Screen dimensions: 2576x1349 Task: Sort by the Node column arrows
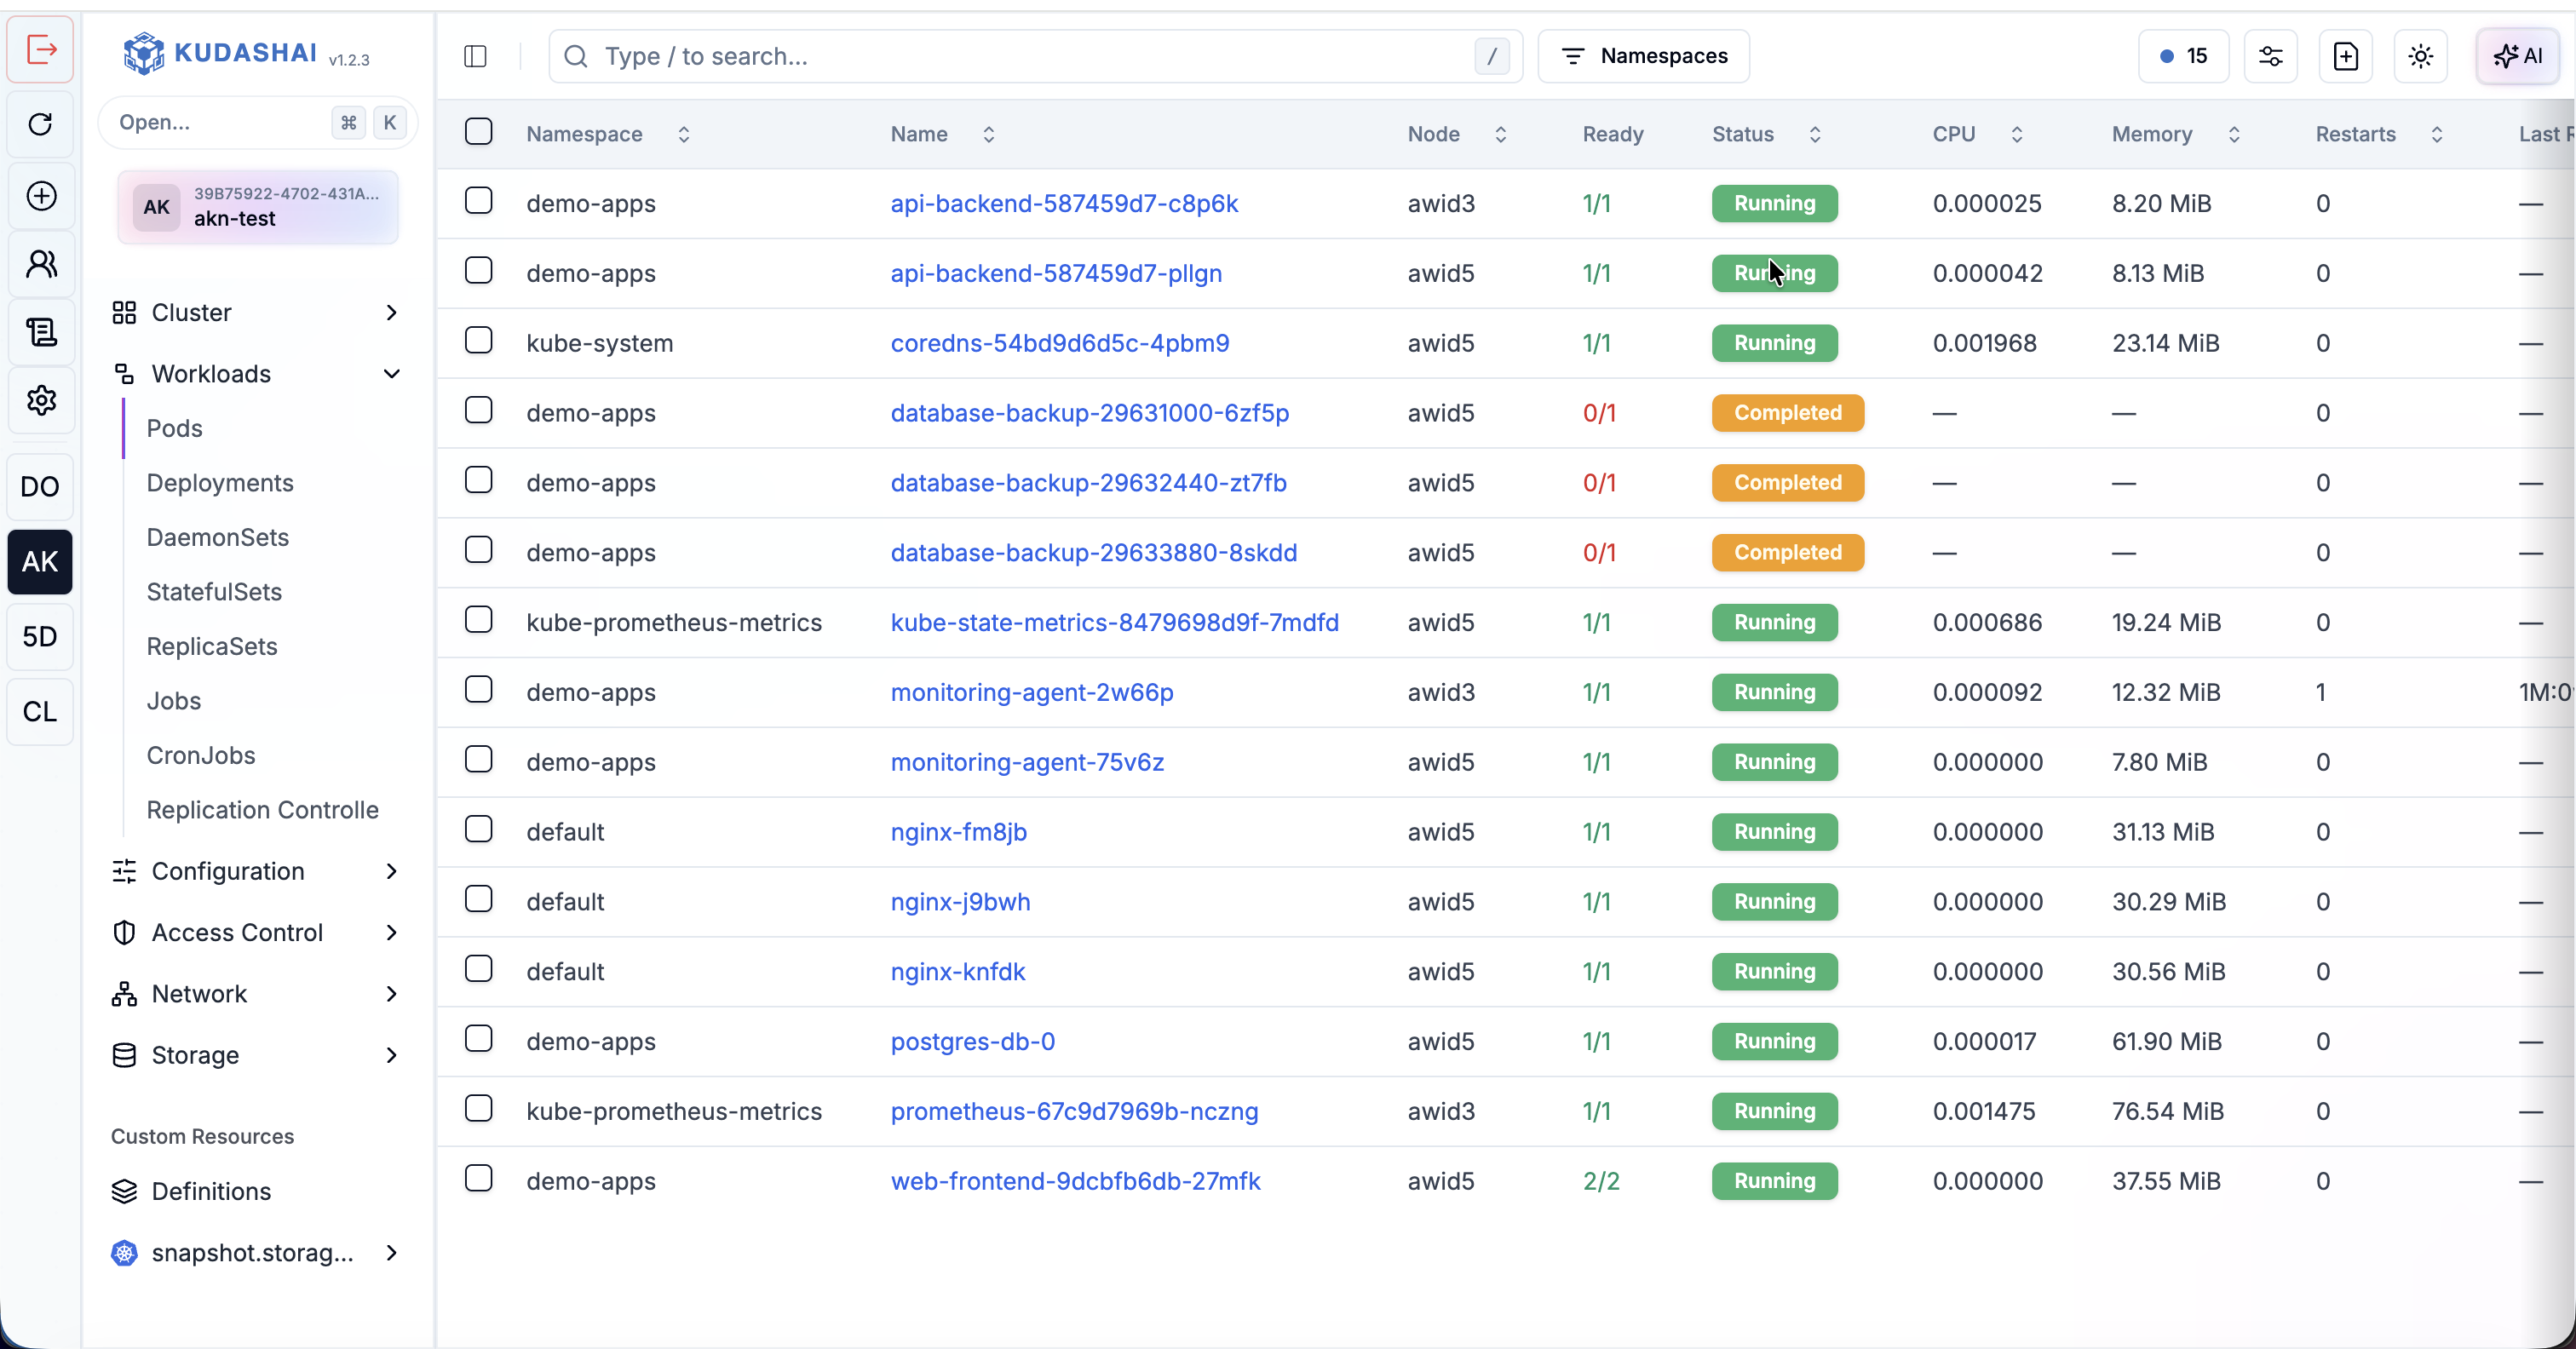pos(1501,134)
